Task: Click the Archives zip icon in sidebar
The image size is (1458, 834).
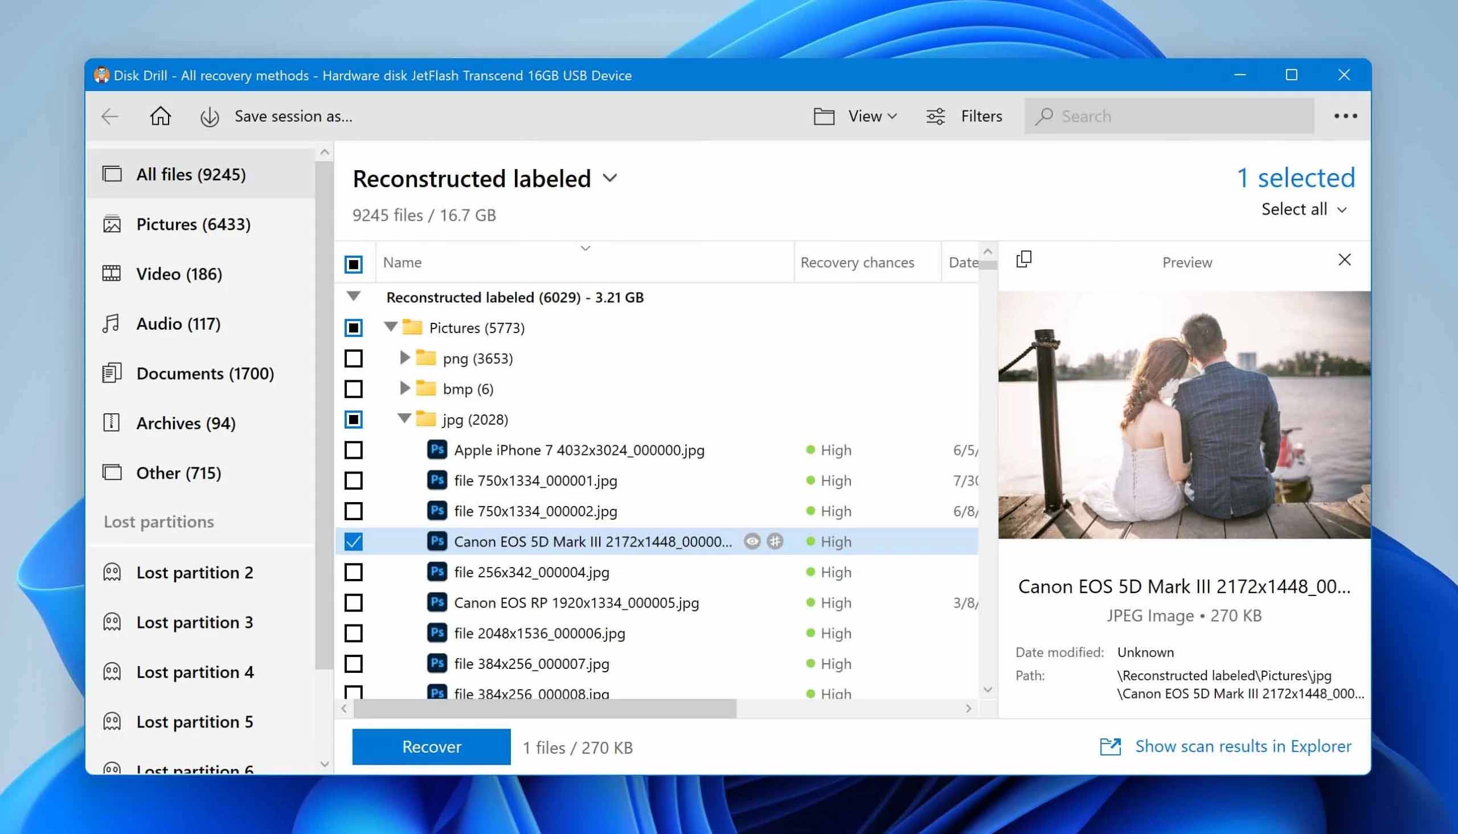Action: click(x=111, y=423)
